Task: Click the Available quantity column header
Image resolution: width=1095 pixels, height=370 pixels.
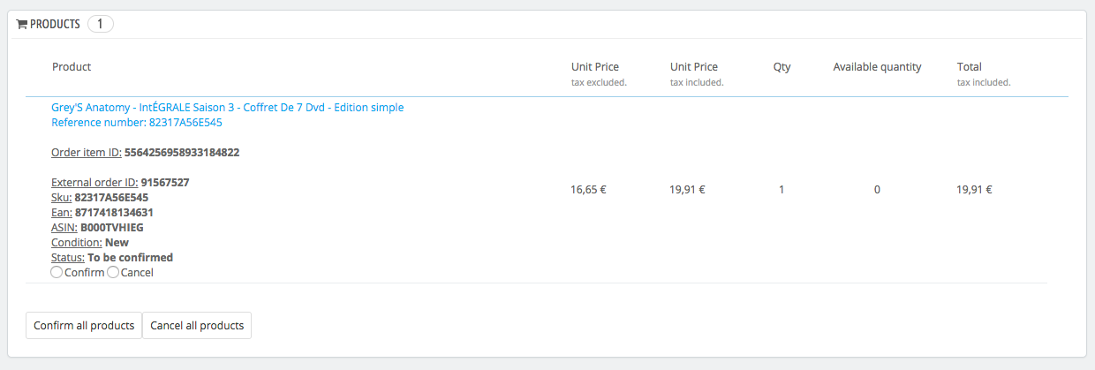Action: pos(877,67)
